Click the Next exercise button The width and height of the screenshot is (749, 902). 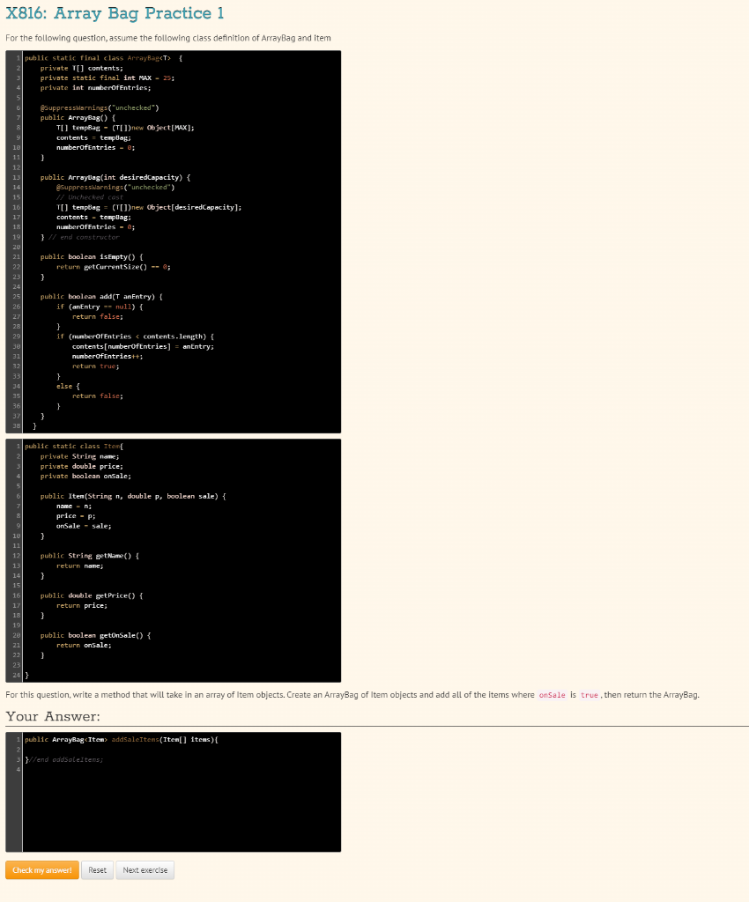click(145, 869)
